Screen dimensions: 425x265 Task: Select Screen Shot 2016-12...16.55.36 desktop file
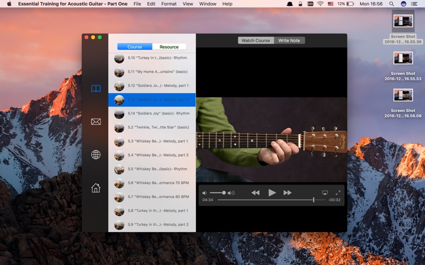403,28
